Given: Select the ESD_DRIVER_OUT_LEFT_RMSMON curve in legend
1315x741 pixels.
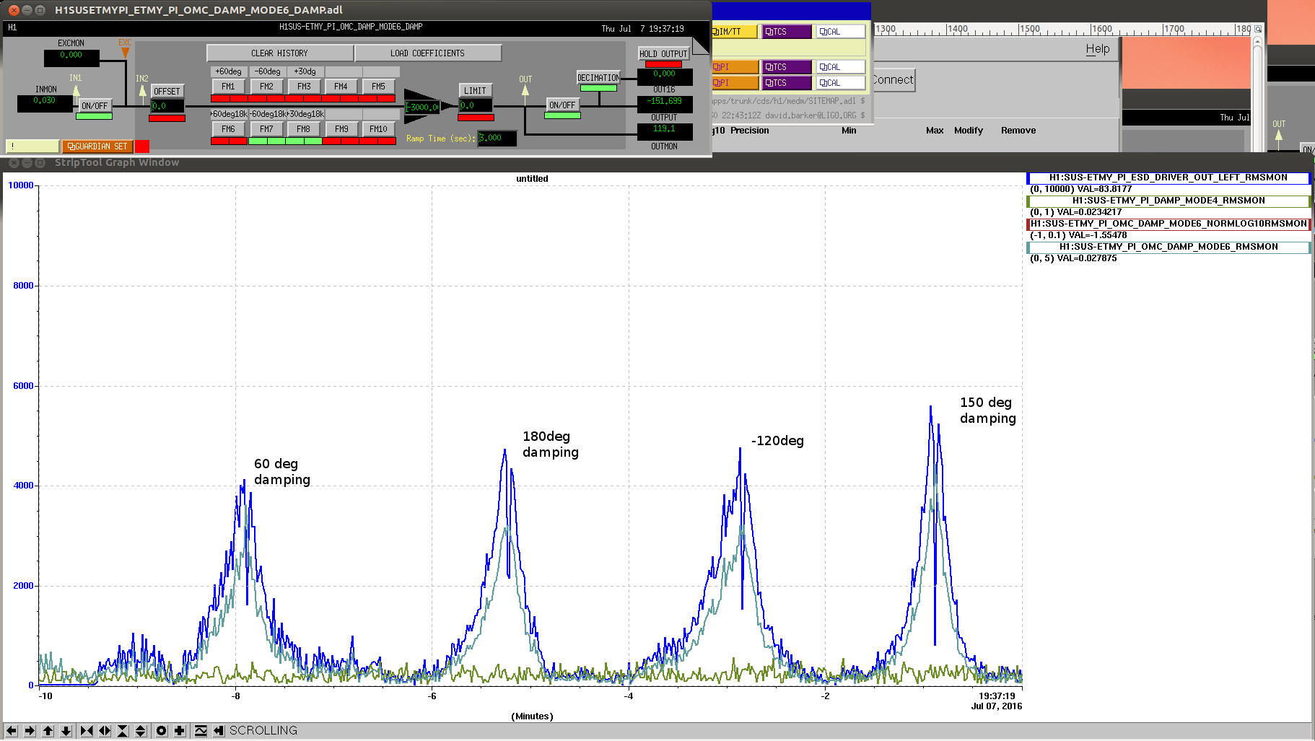Looking at the screenshot, I should (x=1168, y=177).
